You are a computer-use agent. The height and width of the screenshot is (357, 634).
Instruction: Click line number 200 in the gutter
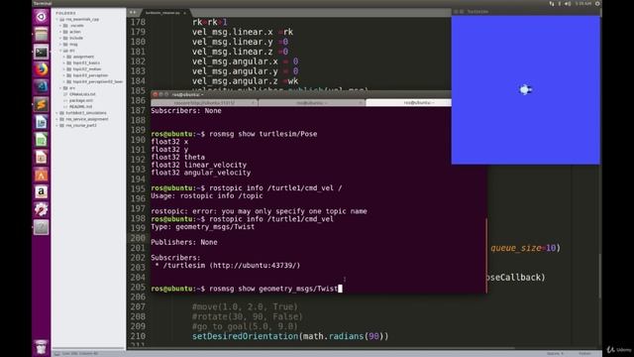(x=138, y=238)
